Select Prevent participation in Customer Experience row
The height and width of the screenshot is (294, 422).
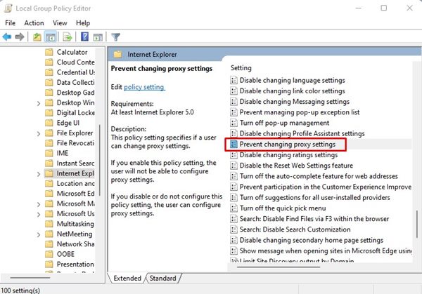click(321, 187)
